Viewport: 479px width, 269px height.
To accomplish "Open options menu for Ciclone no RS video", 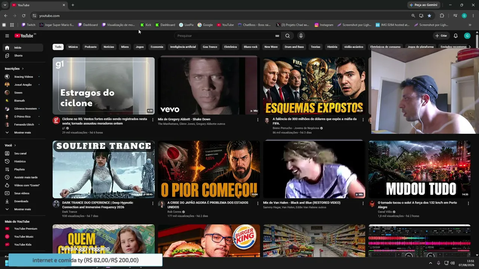I will pyautogui.click(x=153, y=120).
